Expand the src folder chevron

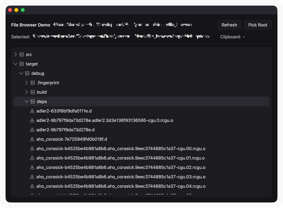[x=16, y=55]
